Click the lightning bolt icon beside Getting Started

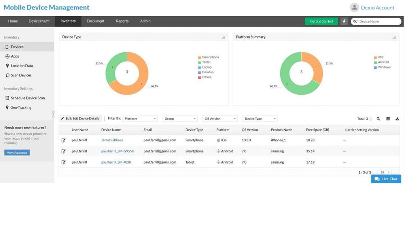pyautogui.click(x=343, y=21)
